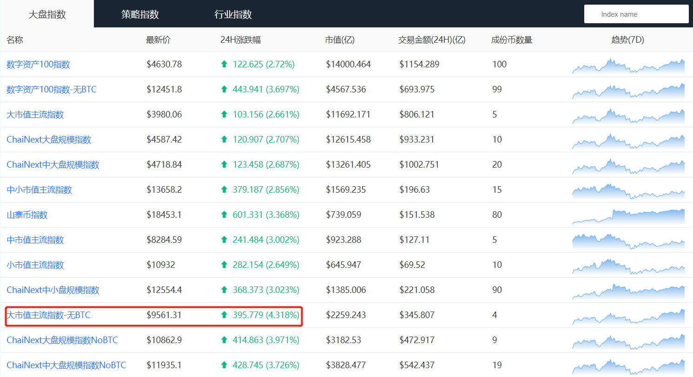
Task: Select the change value 601.331 (3.368%)
Action: 266,215
